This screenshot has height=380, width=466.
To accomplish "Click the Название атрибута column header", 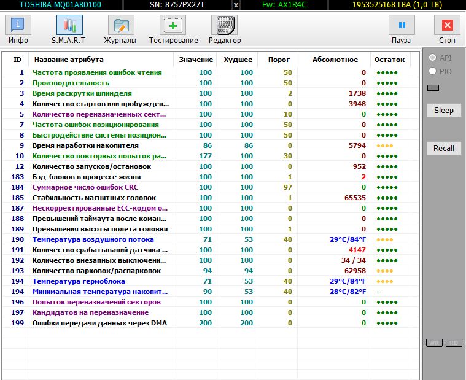I will (69, 60).
